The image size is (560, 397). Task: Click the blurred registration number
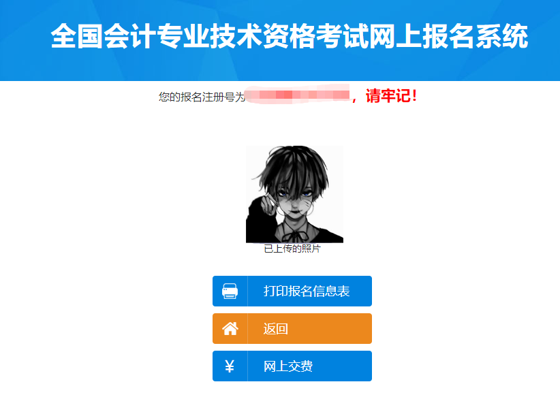(298, 95)
